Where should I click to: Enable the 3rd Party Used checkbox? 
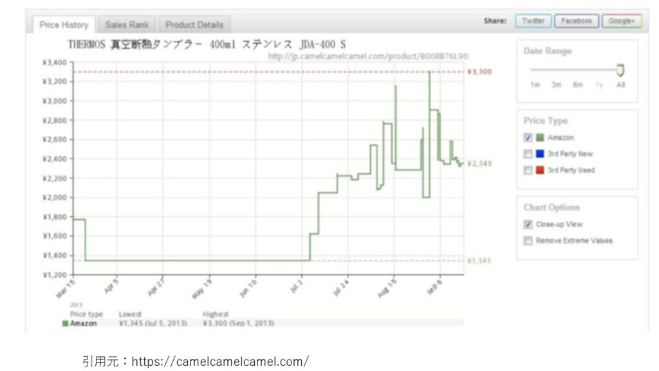click(x=528, y=170)
